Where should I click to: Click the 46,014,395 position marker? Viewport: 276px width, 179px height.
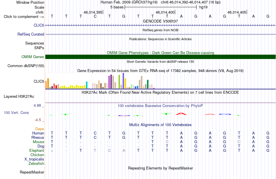pyautogui.click(x=93, y=12)
